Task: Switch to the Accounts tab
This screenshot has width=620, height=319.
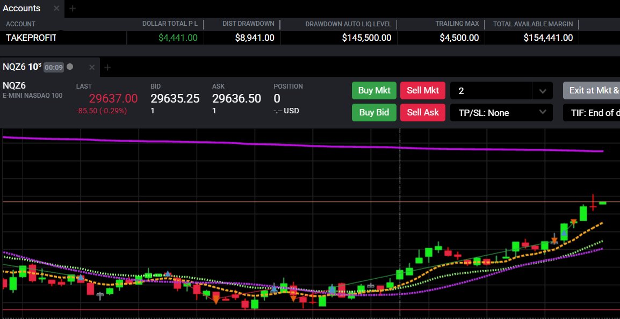Action: [x=21, y=8]
